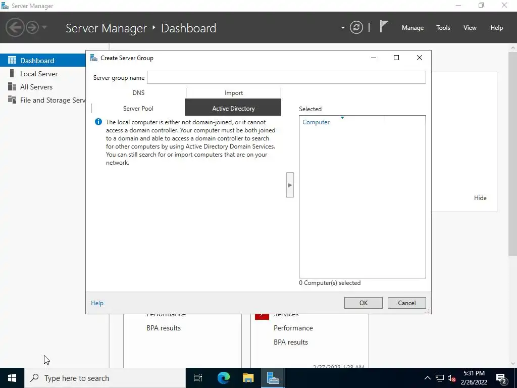517x388 pixels.
Task: Open the dialog's Help link
Action: [x=97, y=303]
